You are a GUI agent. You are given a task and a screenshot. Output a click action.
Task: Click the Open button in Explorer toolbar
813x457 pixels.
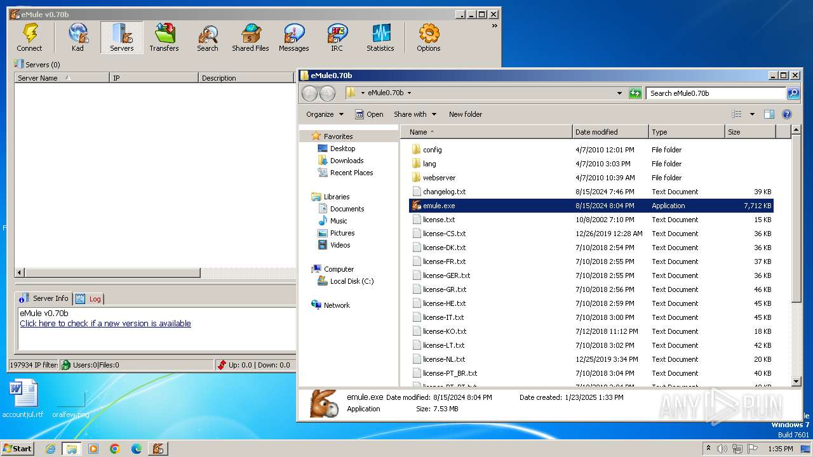click(x=369, y=114)
